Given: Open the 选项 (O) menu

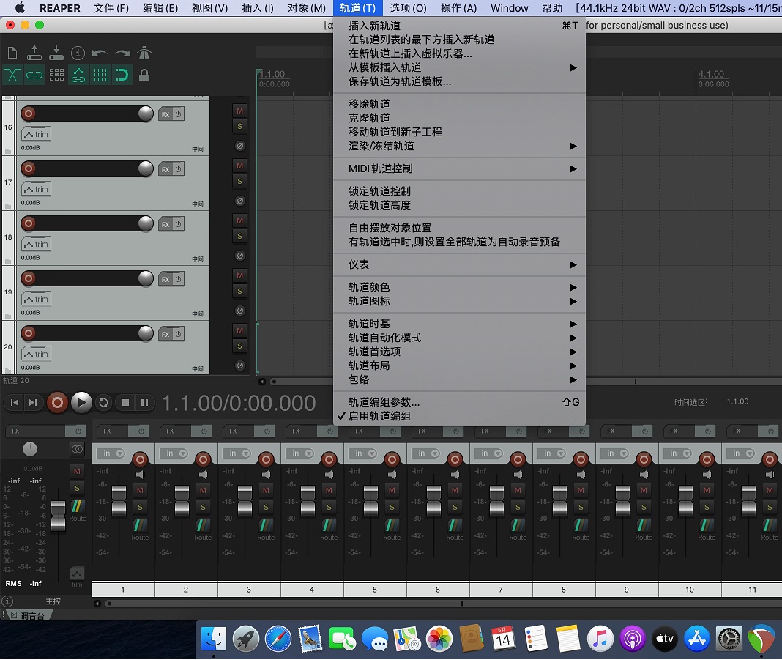Looking at the screenshot, I should (x=408, y=8).
